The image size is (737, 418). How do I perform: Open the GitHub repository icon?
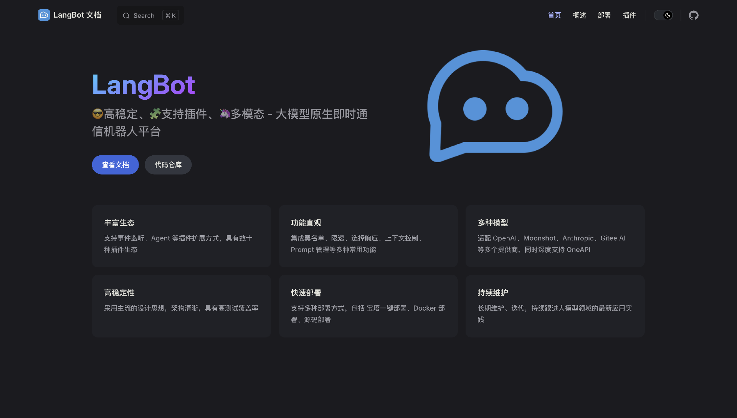tap(693, 15)
